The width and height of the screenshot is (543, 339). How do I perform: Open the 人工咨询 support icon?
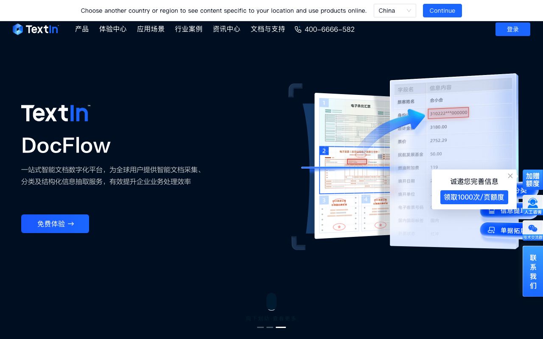[x=533, y=206]
